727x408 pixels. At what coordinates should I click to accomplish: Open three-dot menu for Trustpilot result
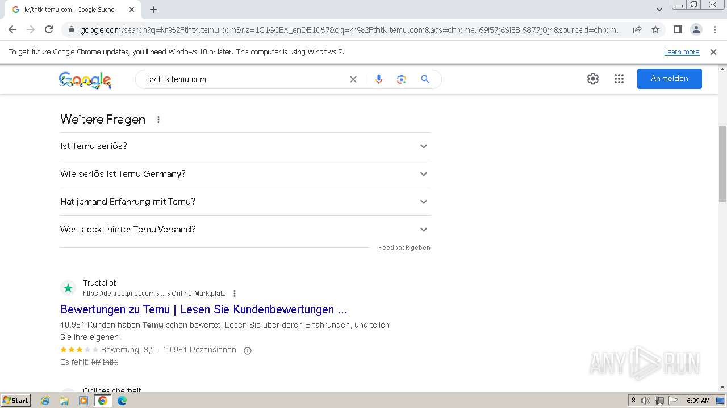click(x=235, y=294)
